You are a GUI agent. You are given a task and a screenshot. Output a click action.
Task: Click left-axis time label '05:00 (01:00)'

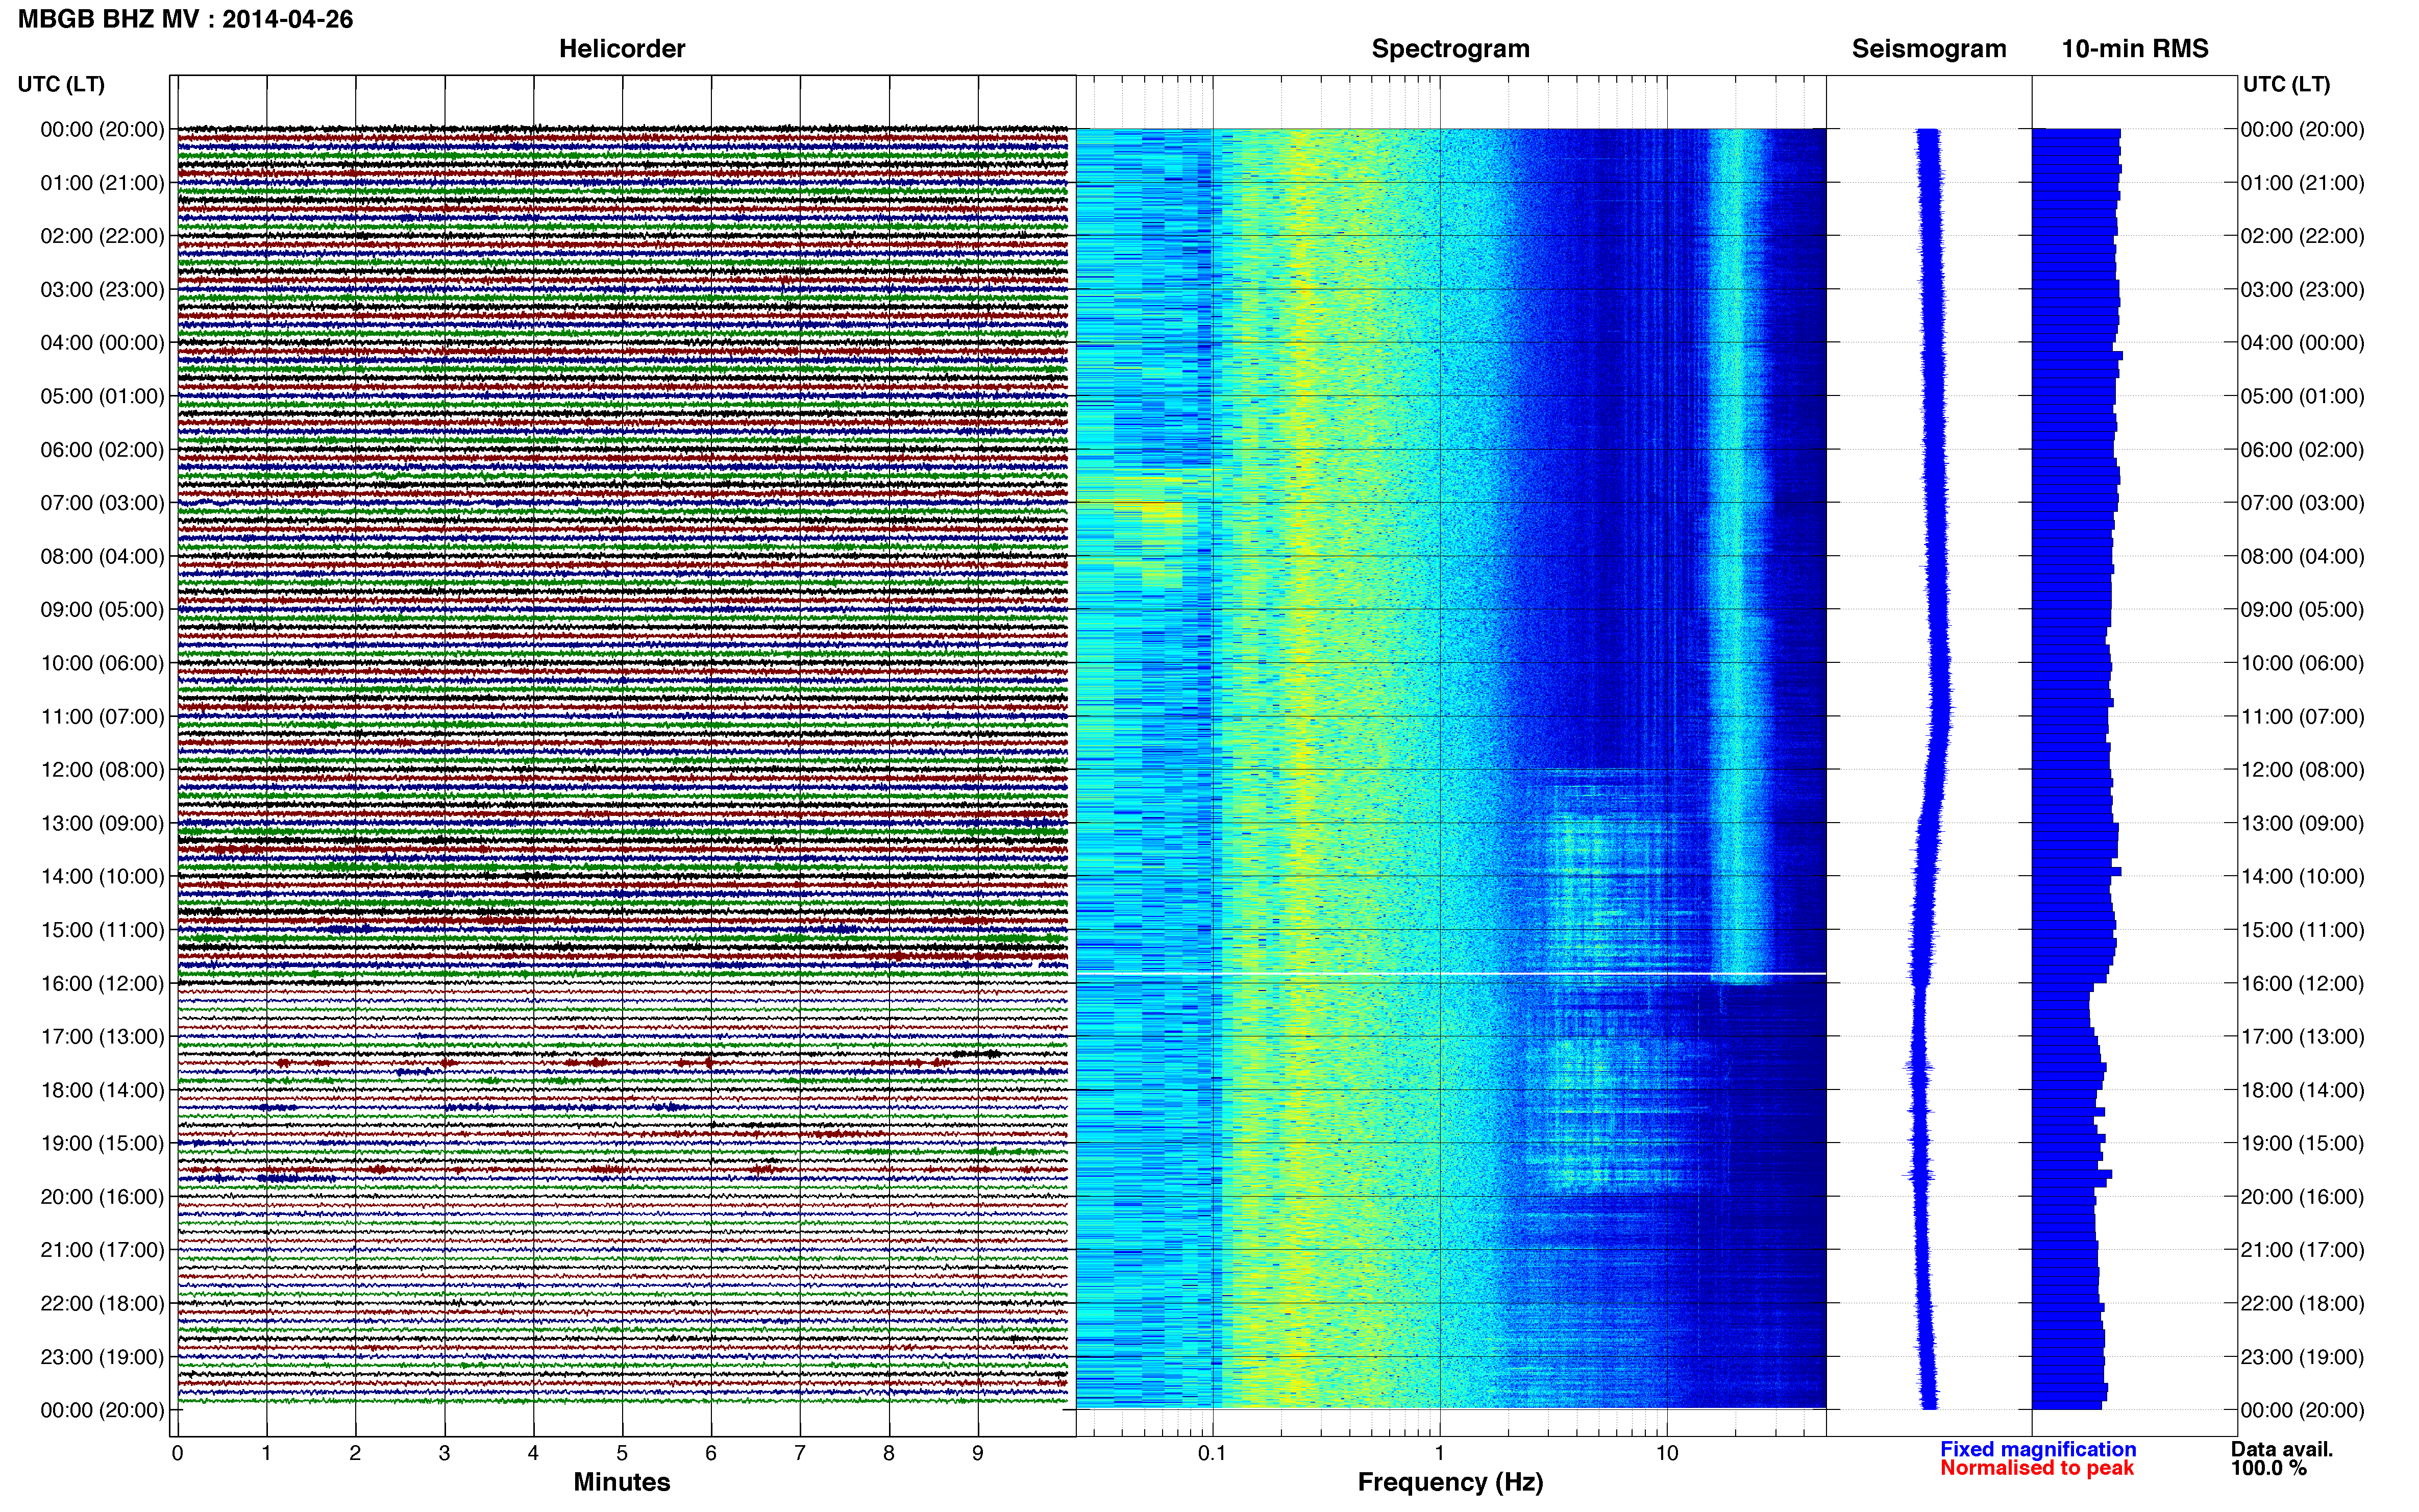point(102,396)
